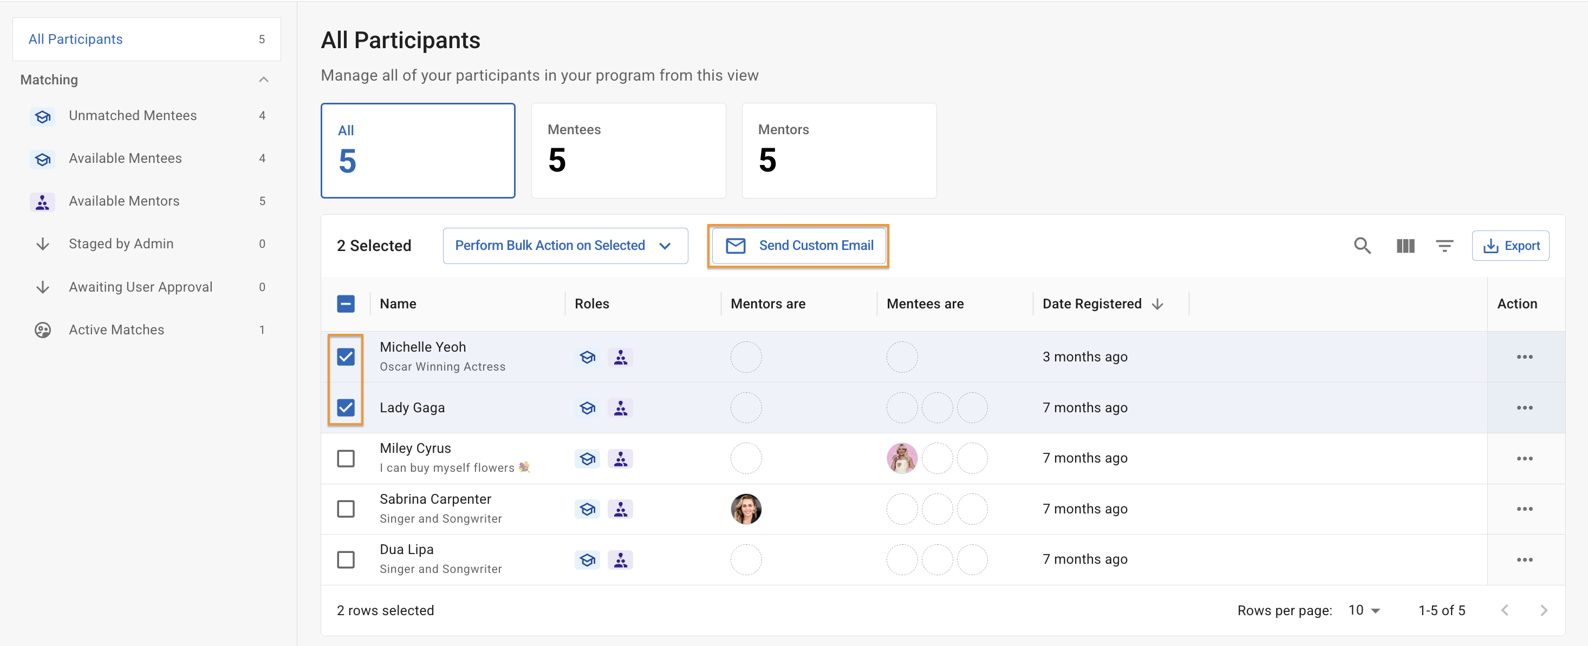Click the search magnifier icon
This screenshot has height=646, width=1588.
click(1362, 246)
